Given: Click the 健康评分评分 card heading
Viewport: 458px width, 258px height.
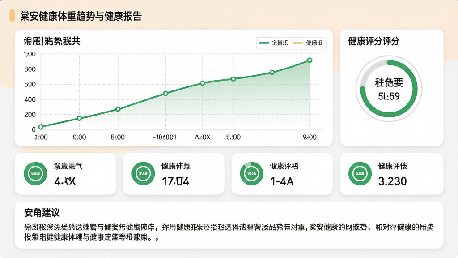Looking at the screenshot, I should (374, 41).
